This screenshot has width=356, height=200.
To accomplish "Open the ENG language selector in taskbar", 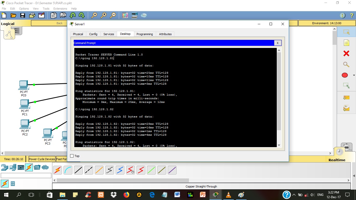I will point(320,195).
